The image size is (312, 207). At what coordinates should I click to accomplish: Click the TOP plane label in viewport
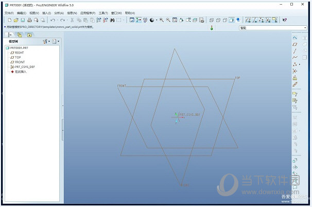click(x=237, y=78)
